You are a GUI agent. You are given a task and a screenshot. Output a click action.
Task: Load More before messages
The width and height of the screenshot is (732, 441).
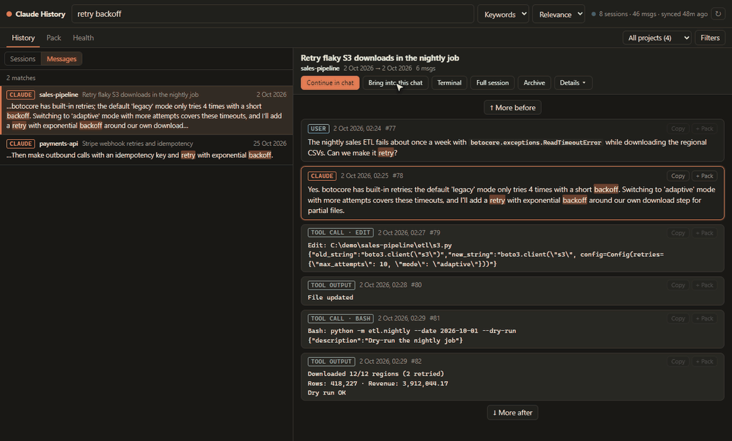click(x=512, y=108)
